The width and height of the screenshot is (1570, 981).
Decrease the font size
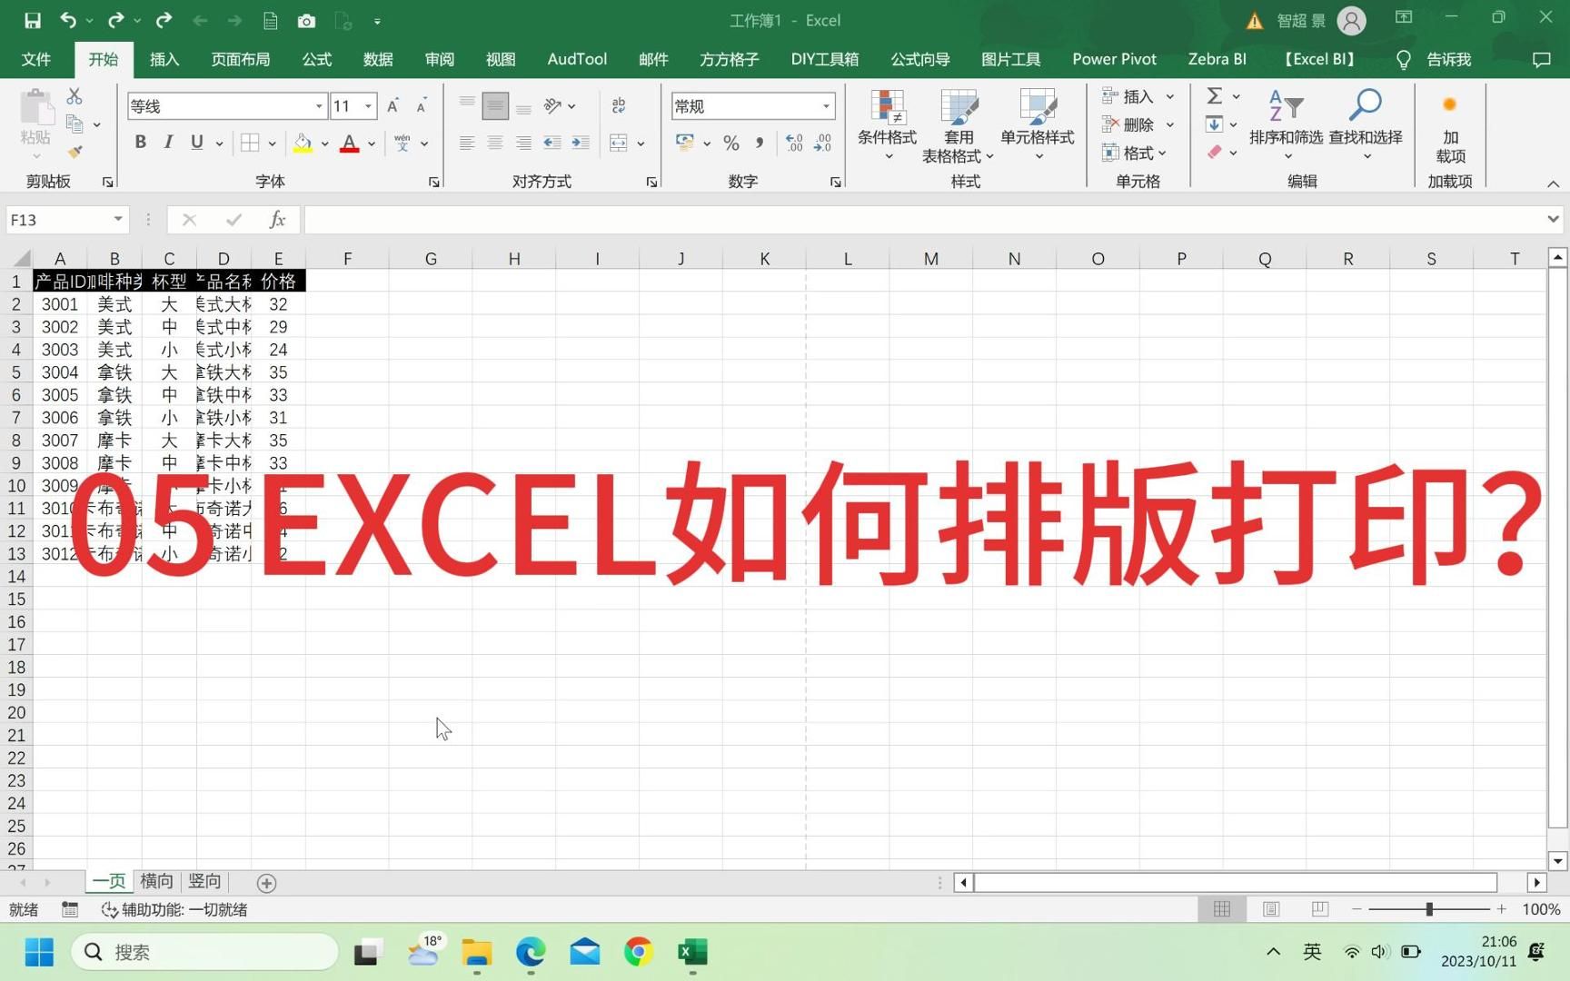tap(422, 106)
